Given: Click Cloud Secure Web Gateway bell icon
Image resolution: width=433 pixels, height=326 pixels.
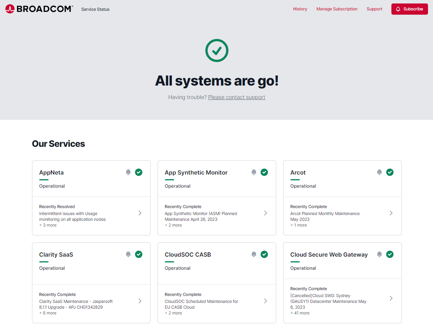Looking at the screenshot, I should click(x=379, y=254).
